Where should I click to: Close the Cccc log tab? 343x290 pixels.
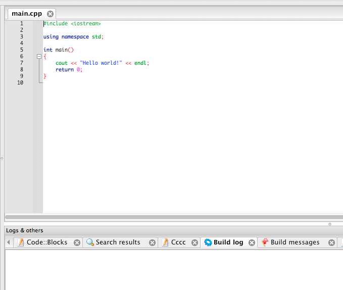click(x=194, y=243)
